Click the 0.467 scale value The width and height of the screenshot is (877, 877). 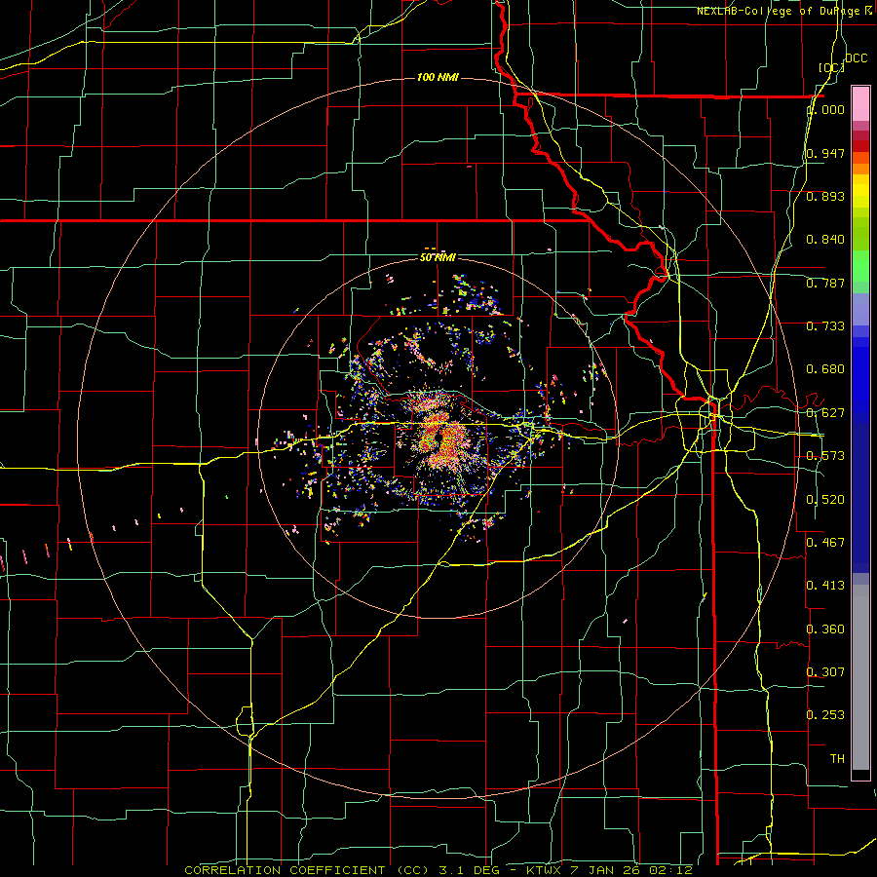pos(825,543)
